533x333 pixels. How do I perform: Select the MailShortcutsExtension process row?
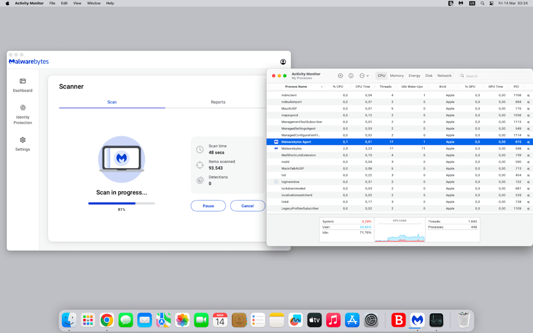400,155
